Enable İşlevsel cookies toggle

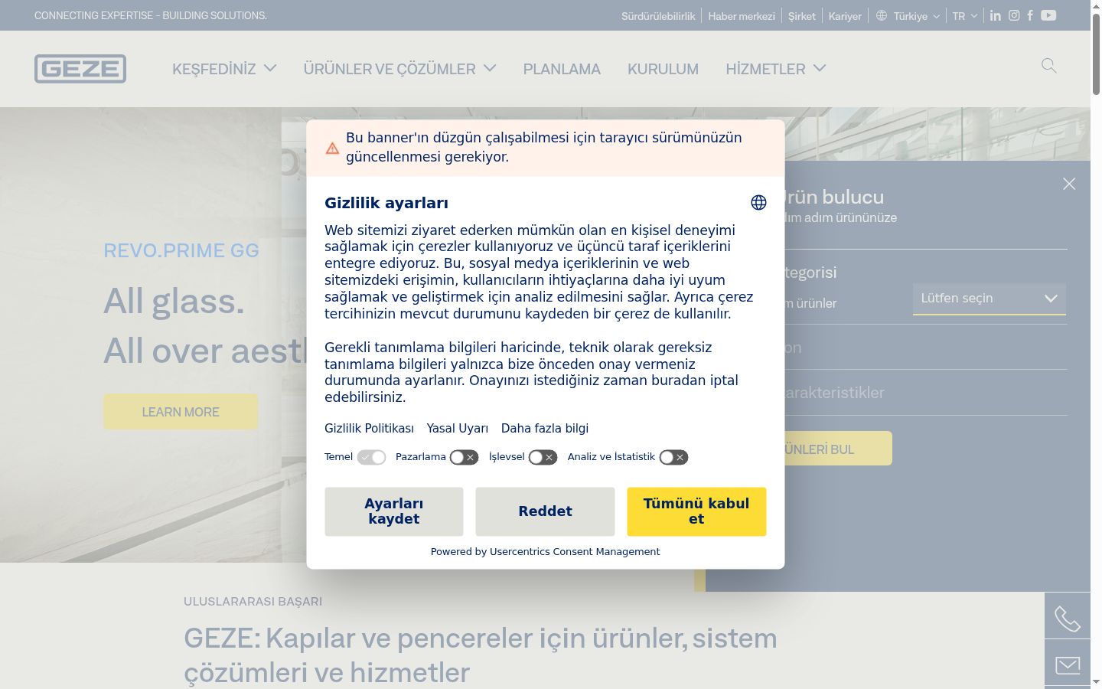click(543, 457)
